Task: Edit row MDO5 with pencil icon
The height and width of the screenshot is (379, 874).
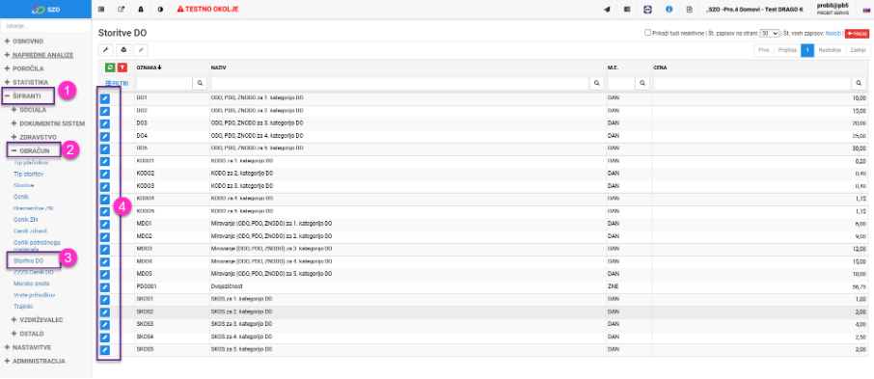Action: tap(105, 275)
